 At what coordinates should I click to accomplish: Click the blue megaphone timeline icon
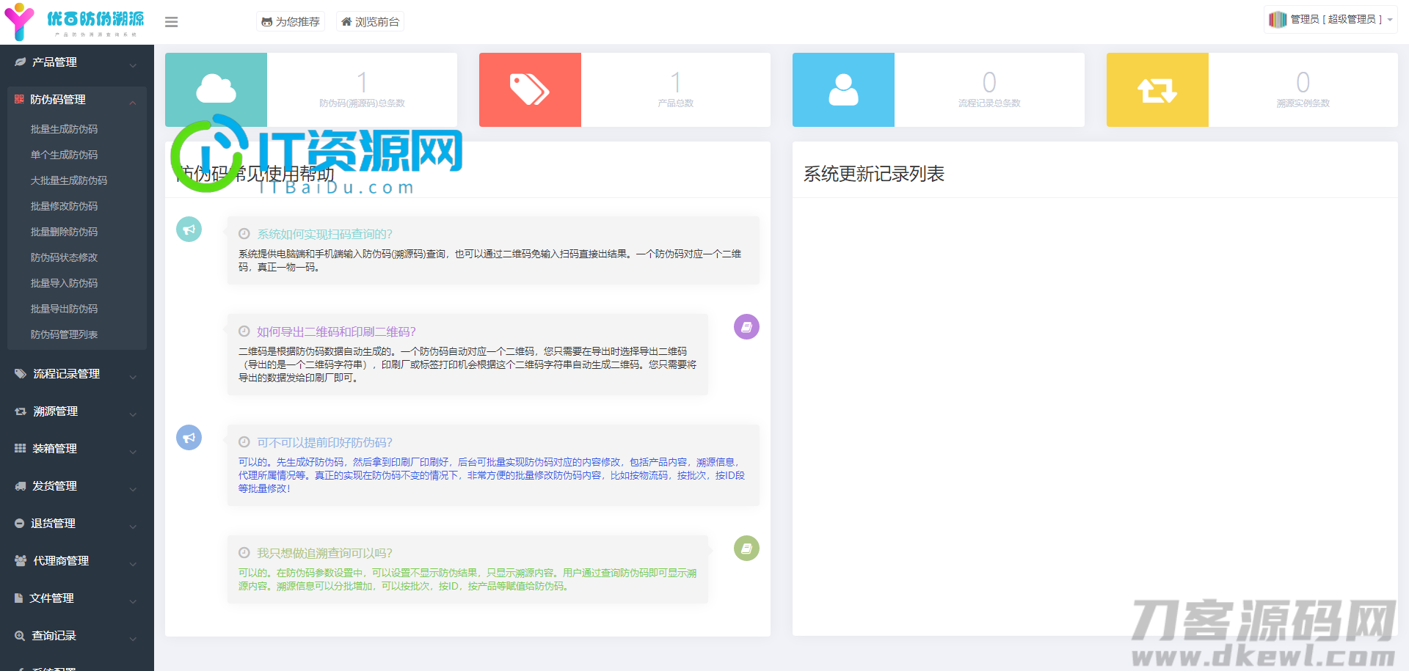189,438
